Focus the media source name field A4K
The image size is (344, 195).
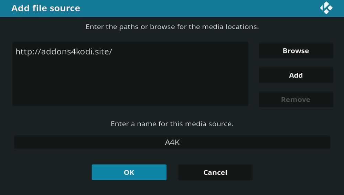pos(172,142)
